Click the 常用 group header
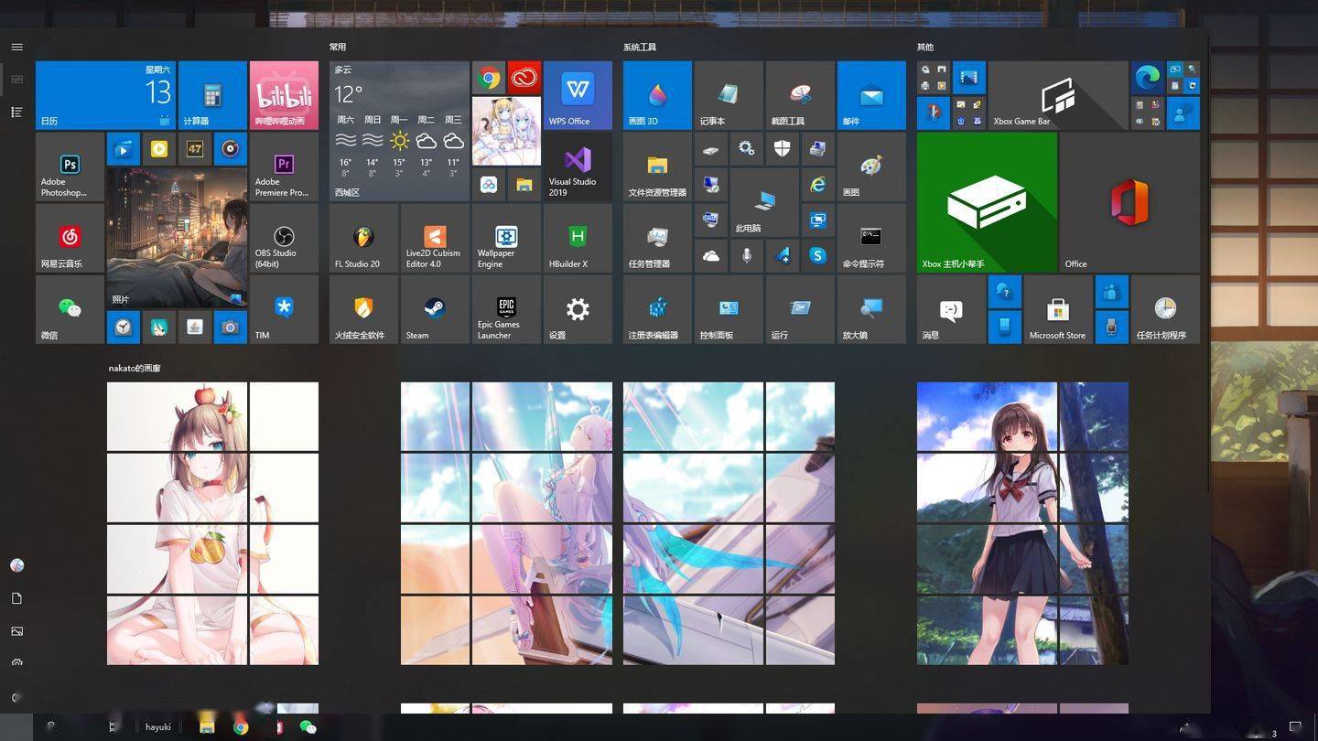 [x=338, y=47]
